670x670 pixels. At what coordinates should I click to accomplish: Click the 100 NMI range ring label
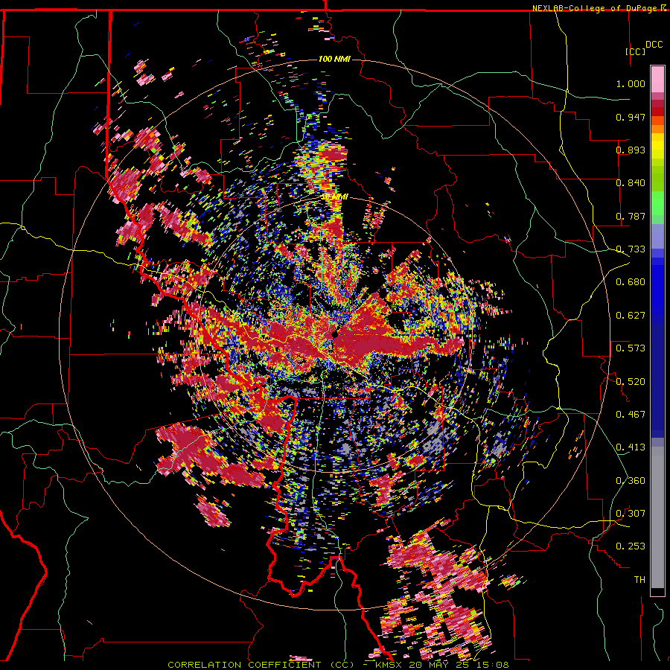coord(334,59)
